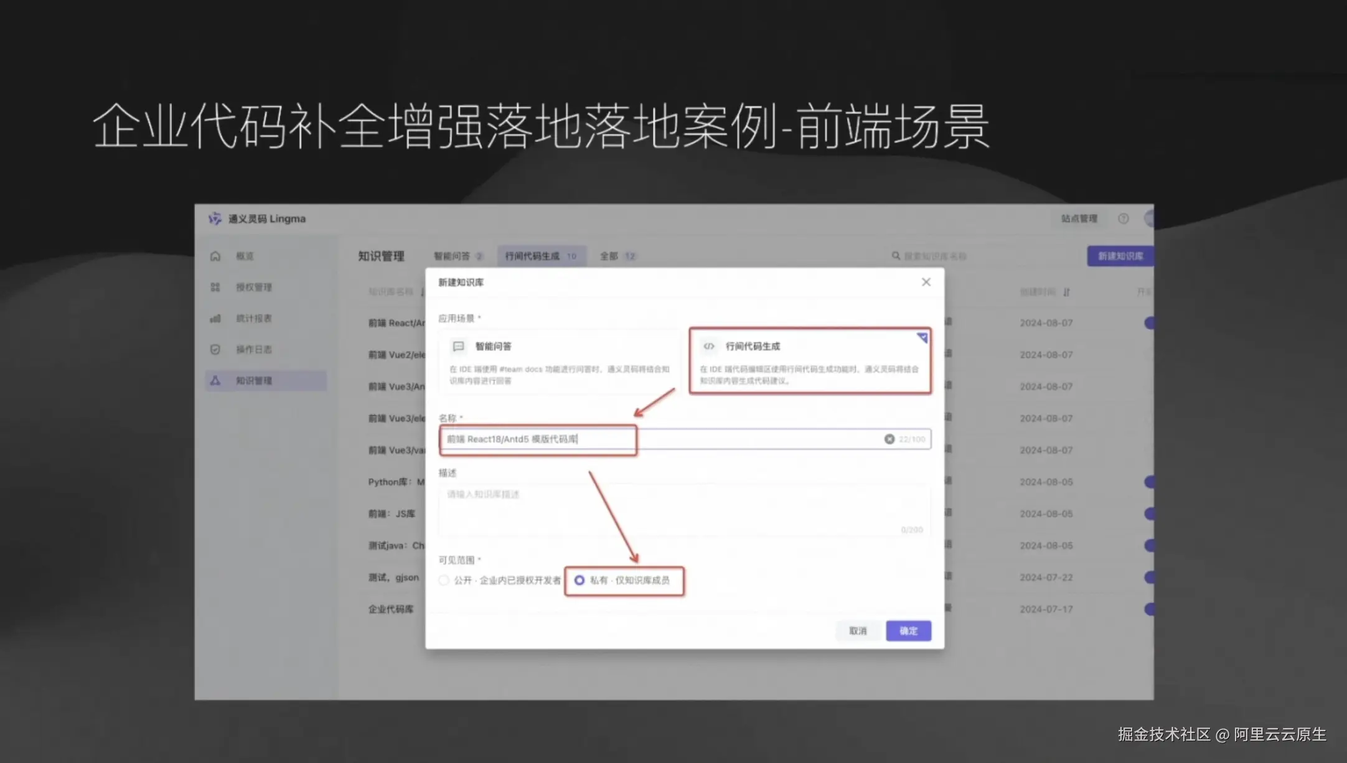Choose the 行间代码生成 application scenario card
1347x763 pixels.
click(810, 362)
